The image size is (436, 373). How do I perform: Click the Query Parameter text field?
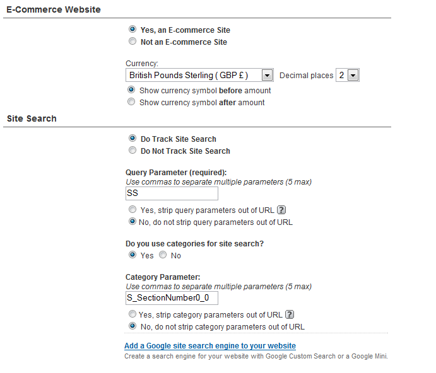(x=172, y=193)
